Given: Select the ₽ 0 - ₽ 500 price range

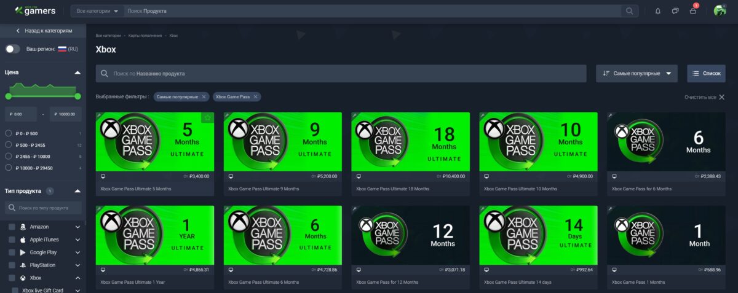Looking at the screenshot, I should 9,133.
